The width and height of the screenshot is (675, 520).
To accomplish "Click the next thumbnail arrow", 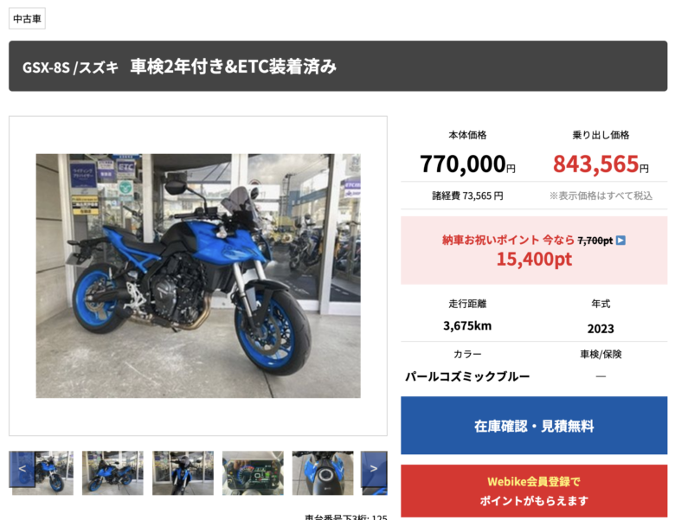I will tap(374, 469).
